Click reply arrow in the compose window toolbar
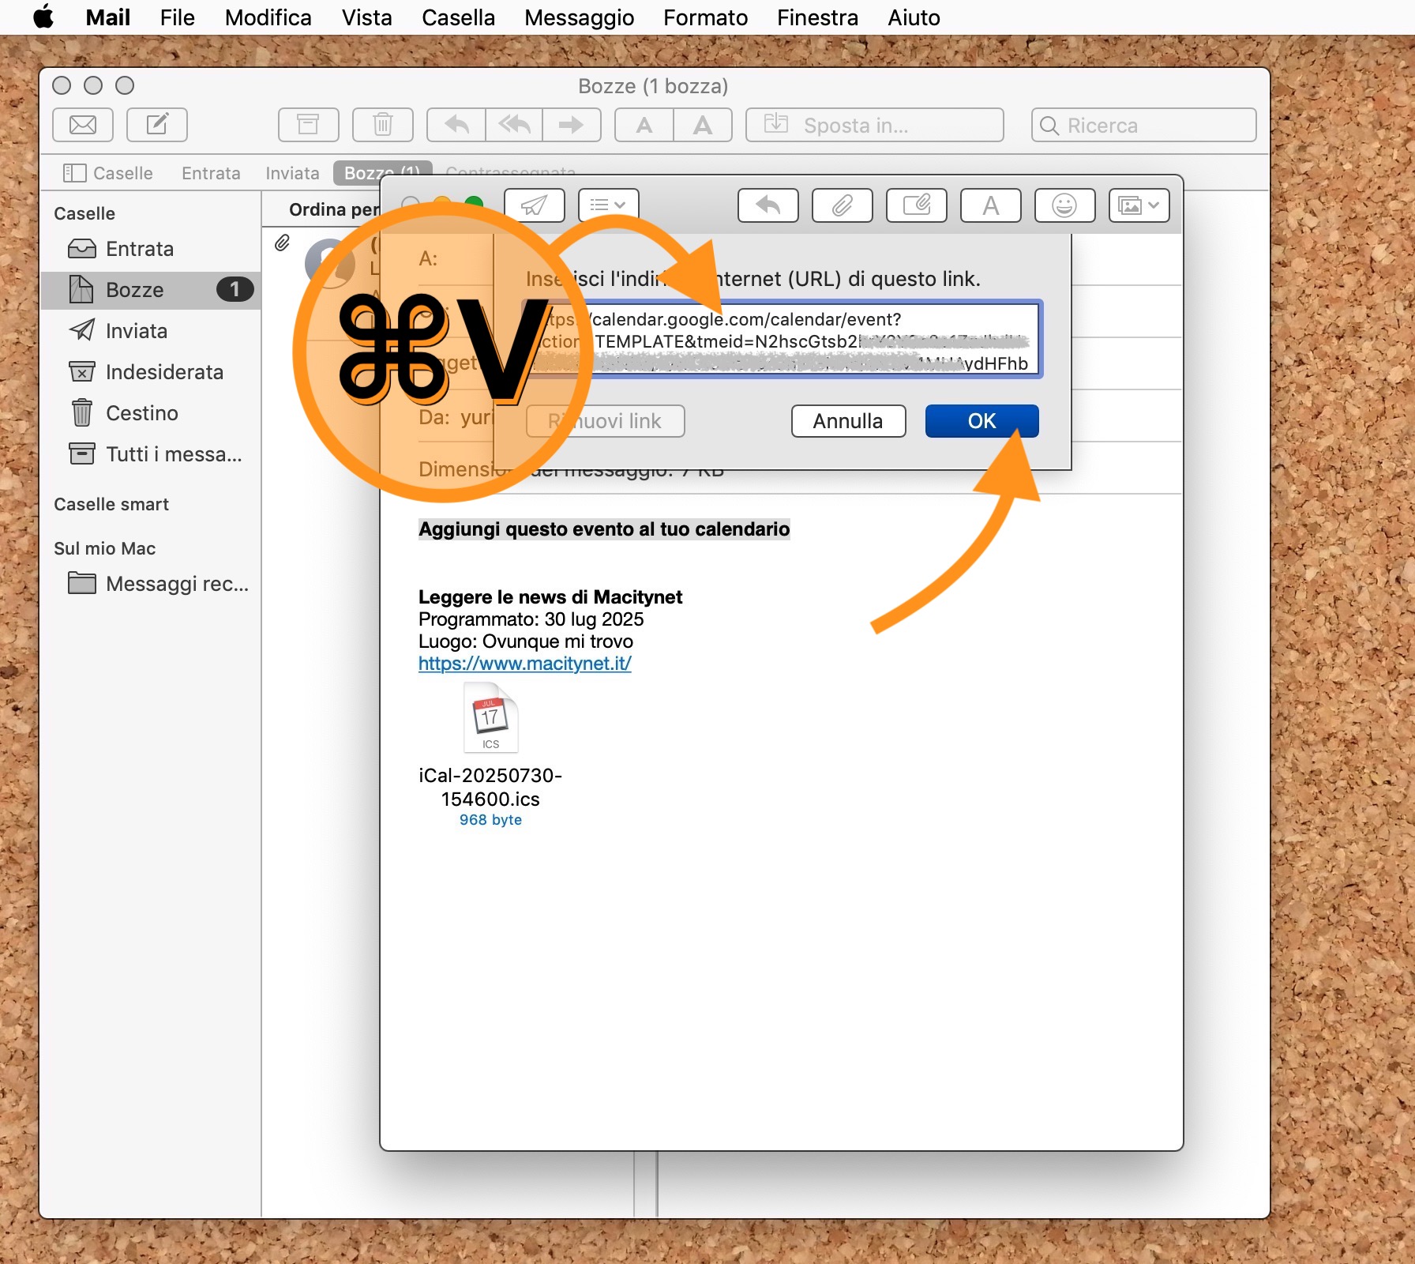 [x=768, y=205]
